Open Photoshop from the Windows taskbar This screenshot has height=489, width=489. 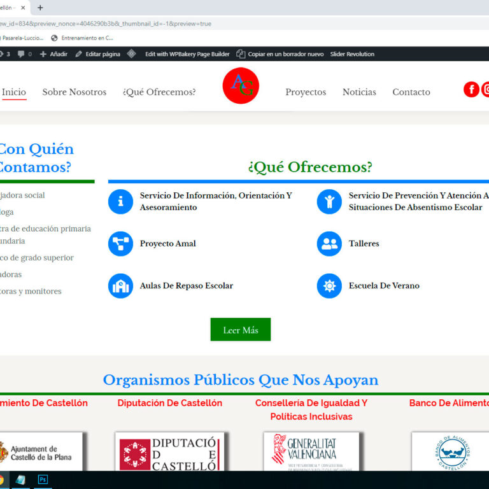[43, 479]
